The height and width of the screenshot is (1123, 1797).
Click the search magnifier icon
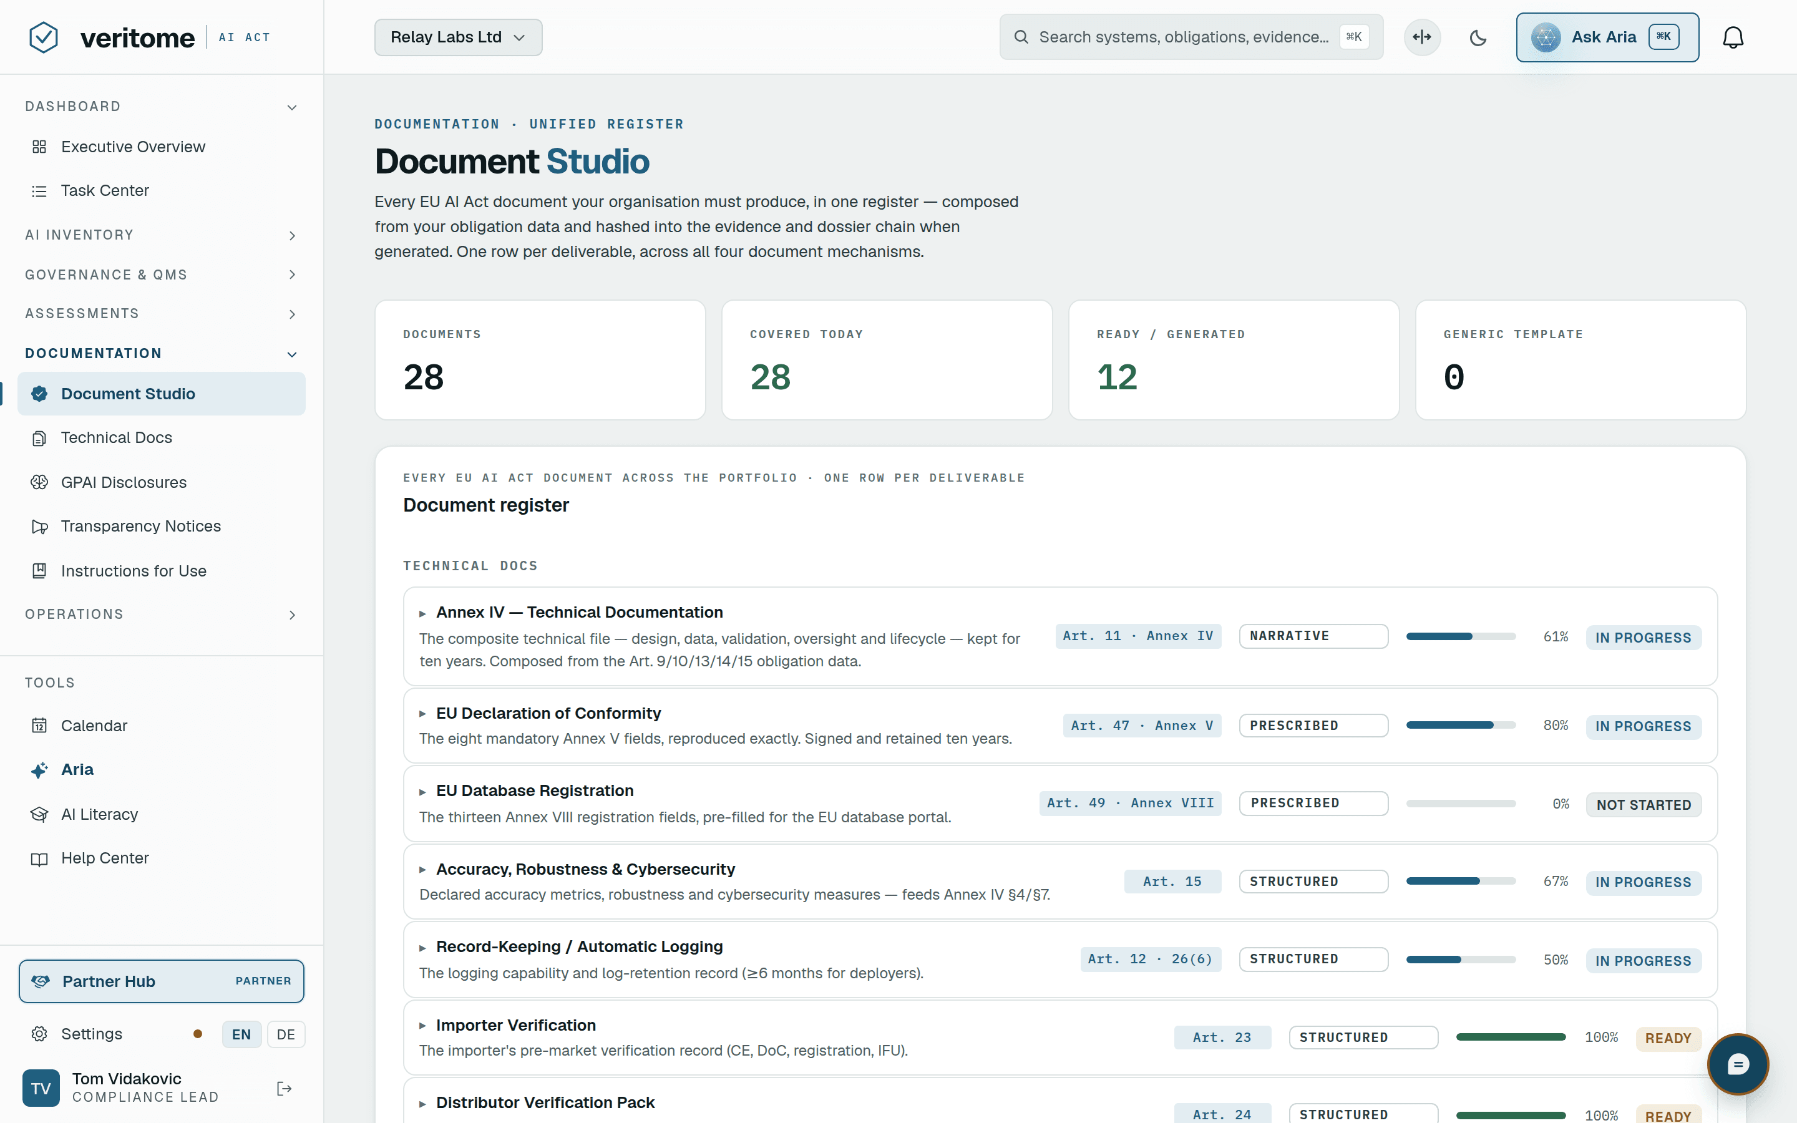click(1021, 37)
